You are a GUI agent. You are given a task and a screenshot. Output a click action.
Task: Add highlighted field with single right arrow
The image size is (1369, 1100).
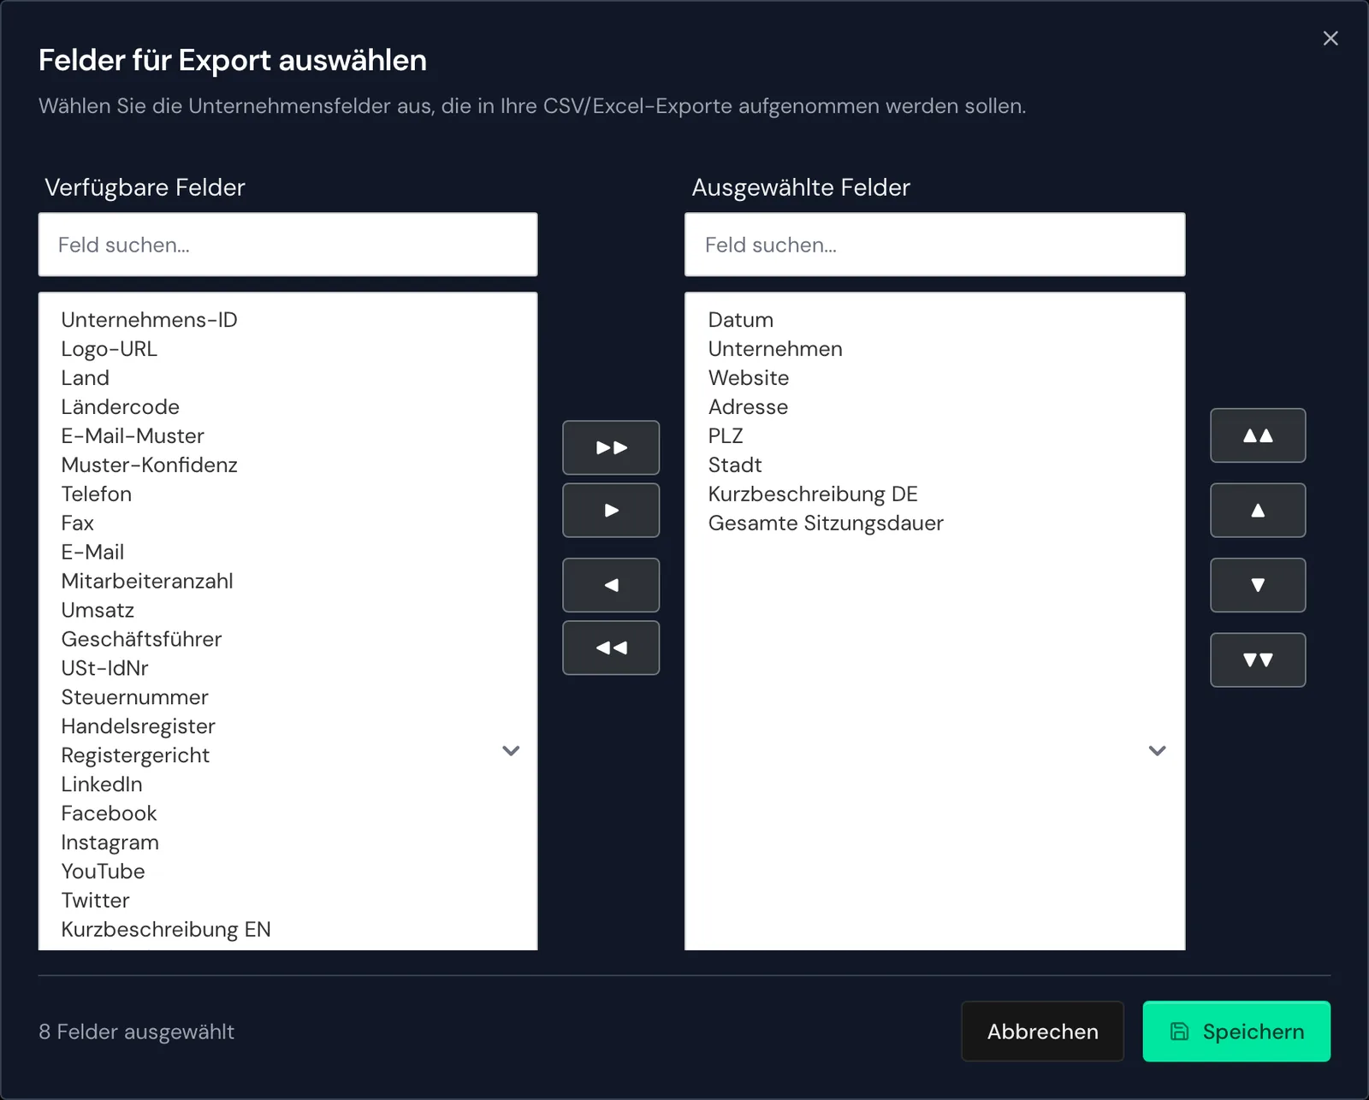[x=611, y=511]
